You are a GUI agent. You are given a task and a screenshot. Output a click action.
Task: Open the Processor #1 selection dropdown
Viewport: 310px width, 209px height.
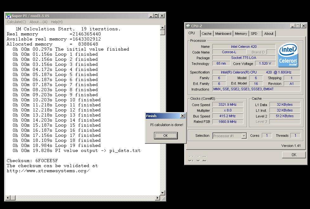tap(244, 136)
